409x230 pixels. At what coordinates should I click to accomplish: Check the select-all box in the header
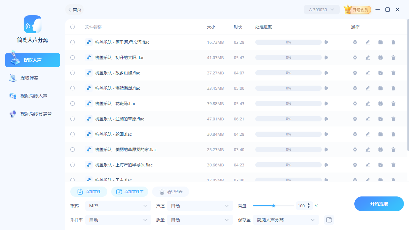pyautogui.click(x=73, y=27)
